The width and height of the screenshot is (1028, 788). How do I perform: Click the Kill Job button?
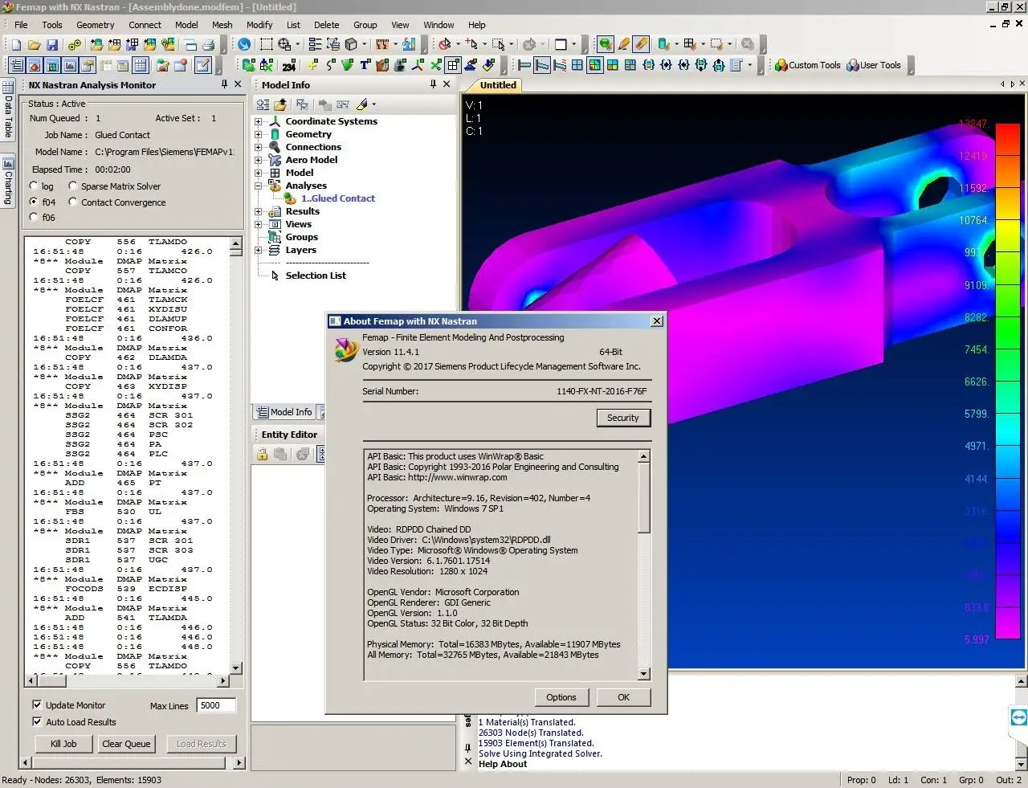(x=63, y=744)
